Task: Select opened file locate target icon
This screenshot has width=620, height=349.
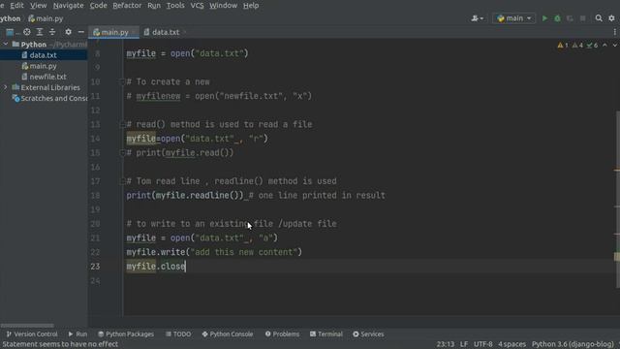Action: pyautogui.click(x=27, y=32)
